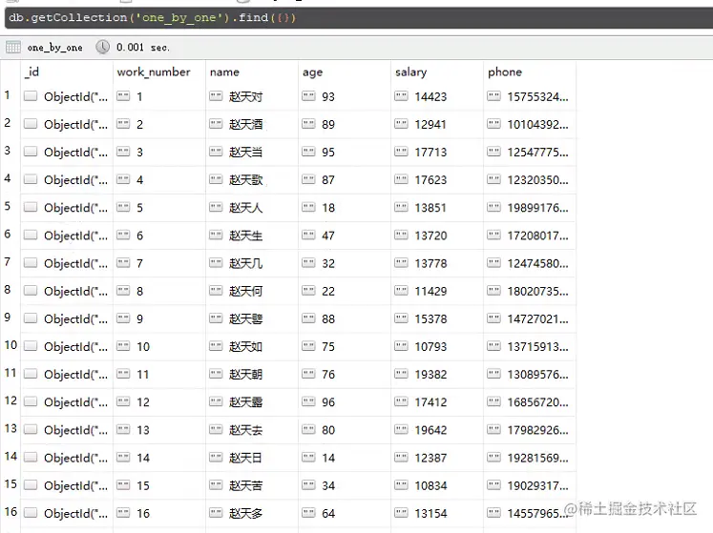Click phone value 18020735...

(x=538, y=291)
